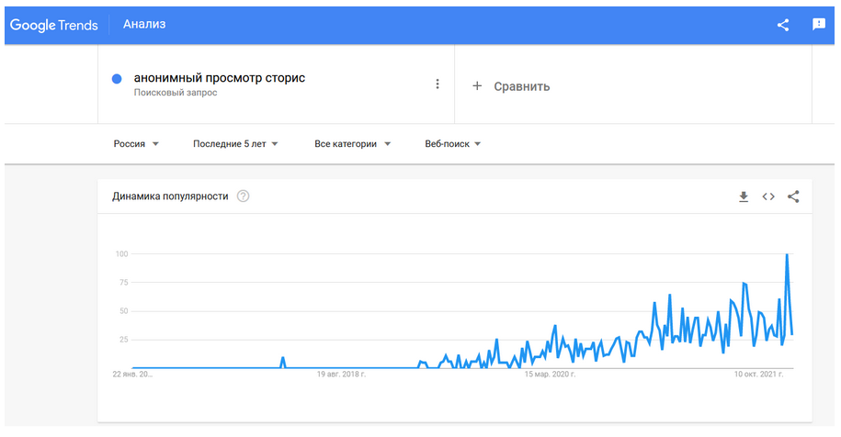
Task: Expand the Все категории dropdown
Action: pos(352,144)
